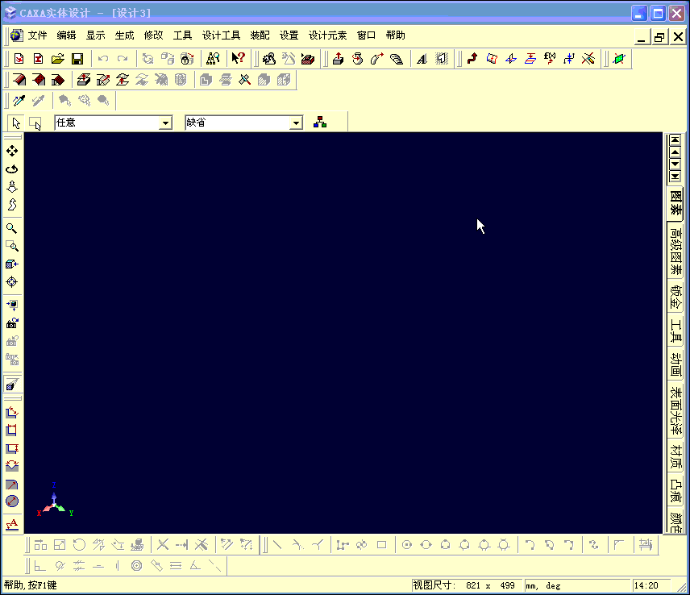Click the text 'A' tool icon

[x=422, y=59]
